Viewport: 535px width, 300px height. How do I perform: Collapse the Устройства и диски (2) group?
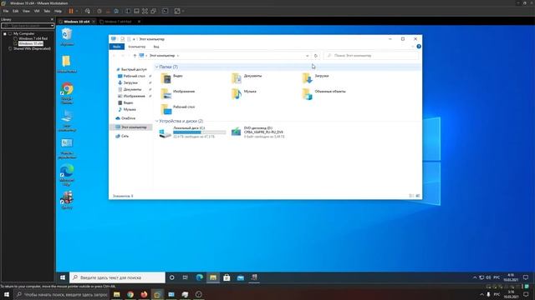coord(156,121)
